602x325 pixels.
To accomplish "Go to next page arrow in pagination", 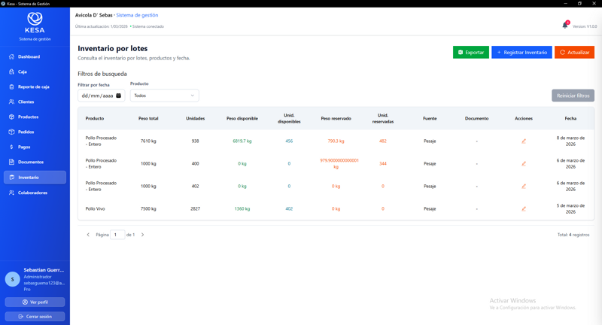I will (142, 235).
